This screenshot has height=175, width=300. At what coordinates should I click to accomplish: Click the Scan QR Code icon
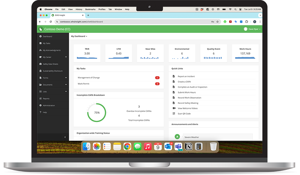click(174, 114)
